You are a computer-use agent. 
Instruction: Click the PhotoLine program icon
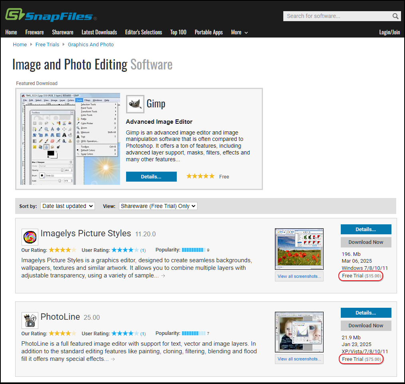tap(30, 320)
